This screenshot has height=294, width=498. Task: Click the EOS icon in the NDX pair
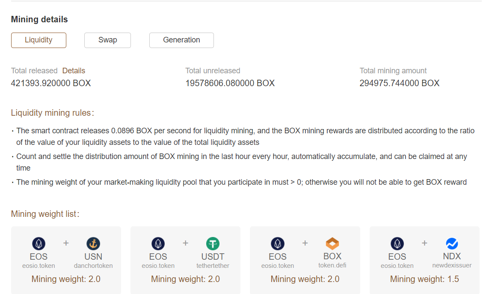click(x=397, y=244)
